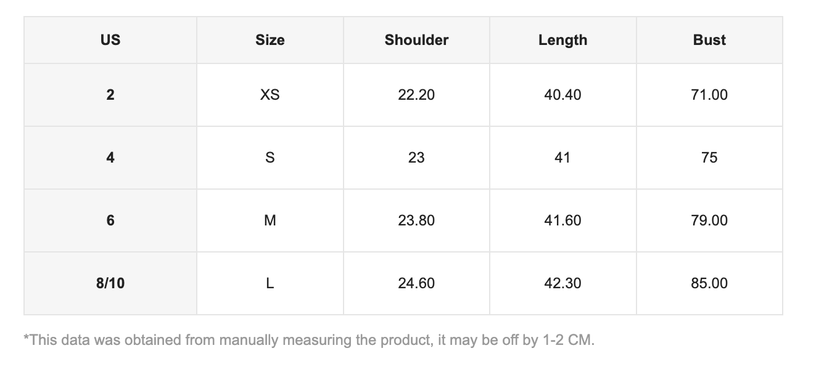The image size is (824, 372).
Task: Click the US column header
Action: pos(110,40)
